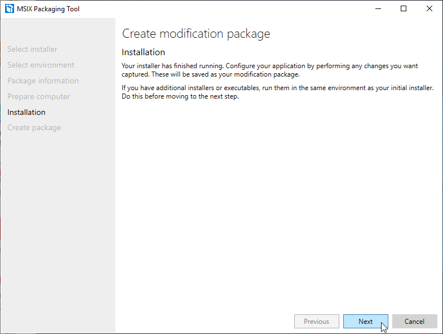Click the empty gray sidebar area below Create package
443x334 pixels.
point(57,225)
